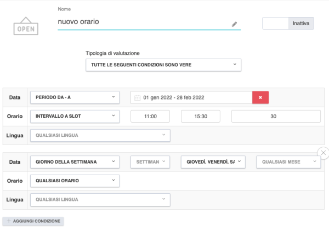329x231 pixels.
Task: Click the 'Nome' field label
Action: pos(64,9)
